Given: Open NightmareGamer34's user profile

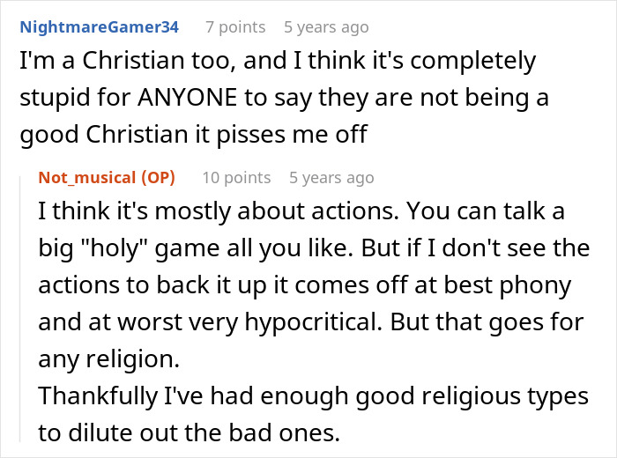Looking at the screenshot, I should pyautogui.click(x=98, y=27).
